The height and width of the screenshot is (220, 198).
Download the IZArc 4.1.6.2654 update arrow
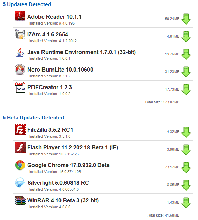186,37
